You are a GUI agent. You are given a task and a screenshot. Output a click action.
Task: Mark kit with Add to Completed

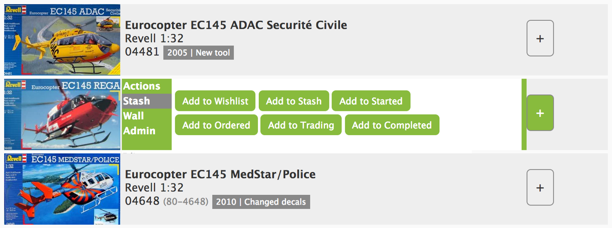coord(391,125)
